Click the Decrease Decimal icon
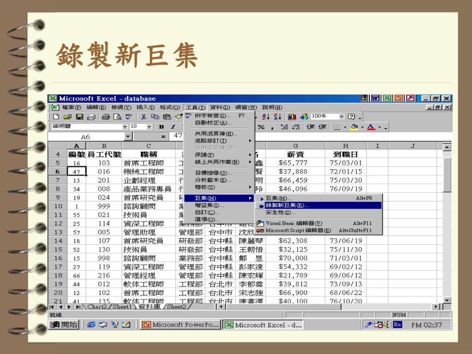 pos(296,127)
